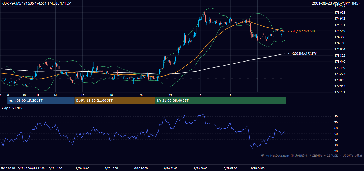This screenshot has height=171, width=364.
Task: Click price axis value 174.368
Action: (x=340, y=37)
